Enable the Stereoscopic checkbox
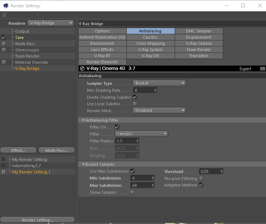The height and width of the screenshot is (224, 266). coord(4,50)
